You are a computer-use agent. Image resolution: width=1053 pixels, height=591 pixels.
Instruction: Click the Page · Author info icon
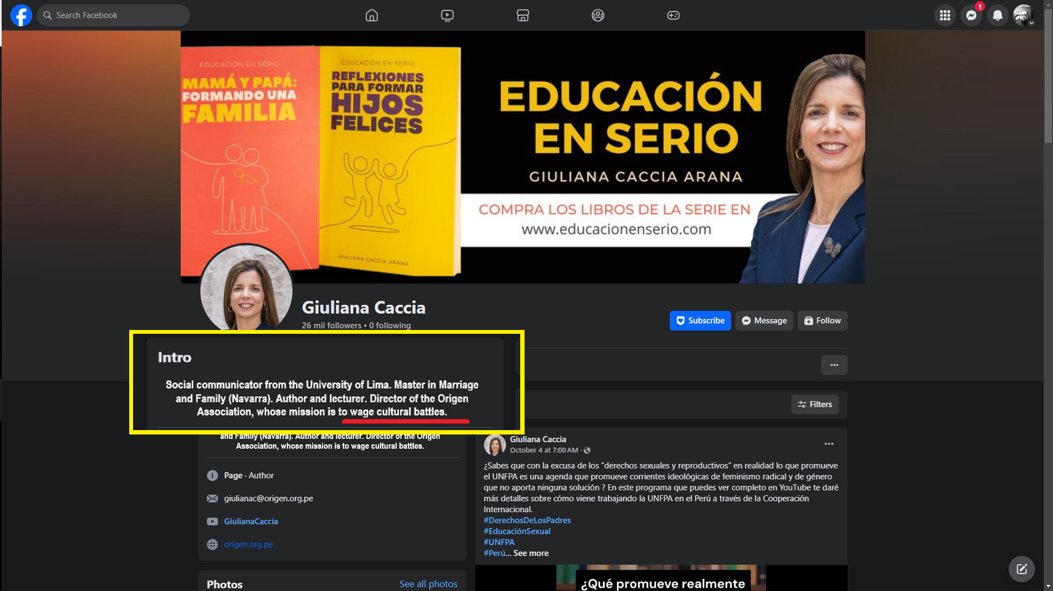pos(212,476)
